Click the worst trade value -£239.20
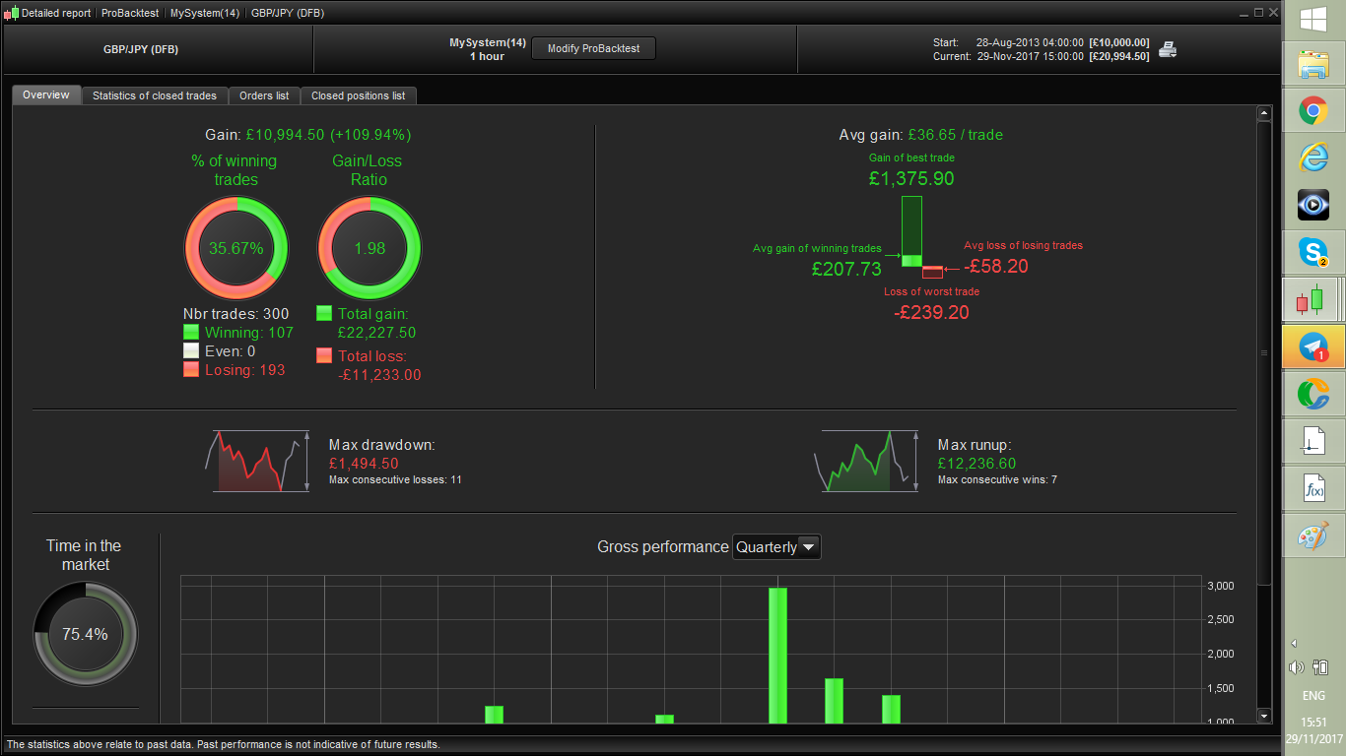The height and width of the screenshot is (756, 1346). [931, 312]
